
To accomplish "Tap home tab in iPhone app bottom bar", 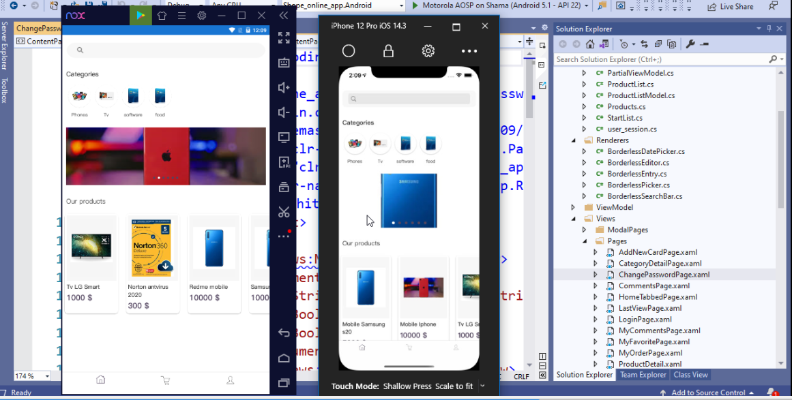I will (x=362, y=348).
